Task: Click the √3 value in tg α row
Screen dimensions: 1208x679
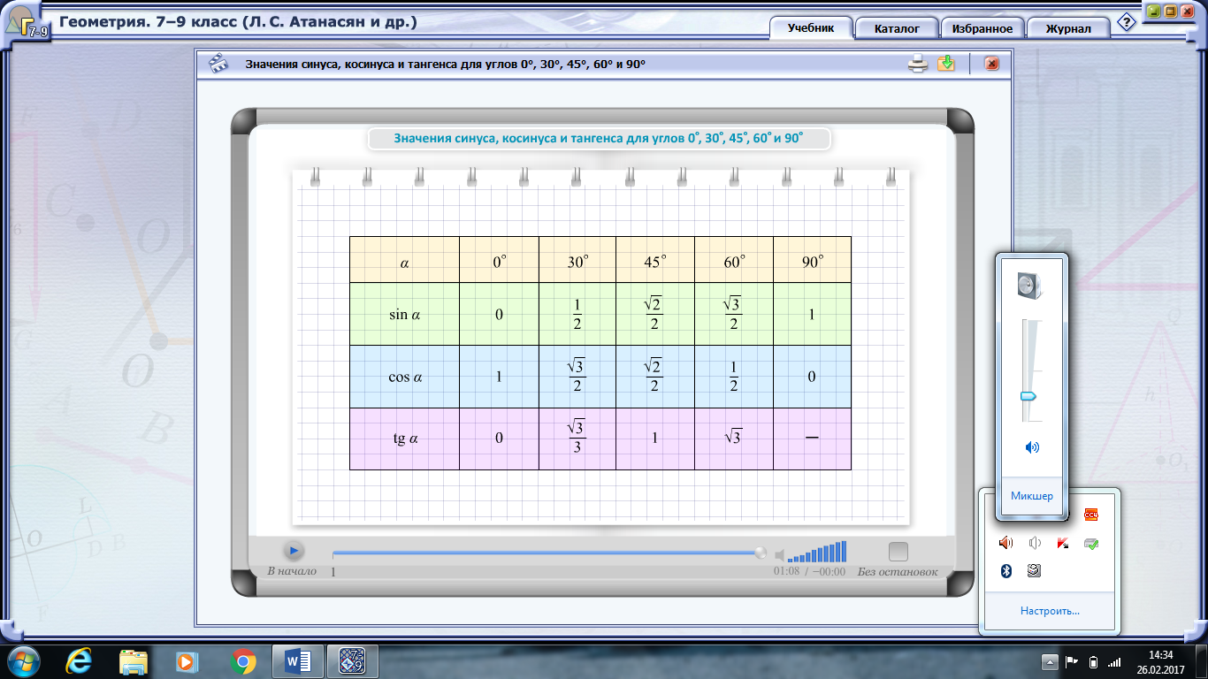Action: point(732,437)
